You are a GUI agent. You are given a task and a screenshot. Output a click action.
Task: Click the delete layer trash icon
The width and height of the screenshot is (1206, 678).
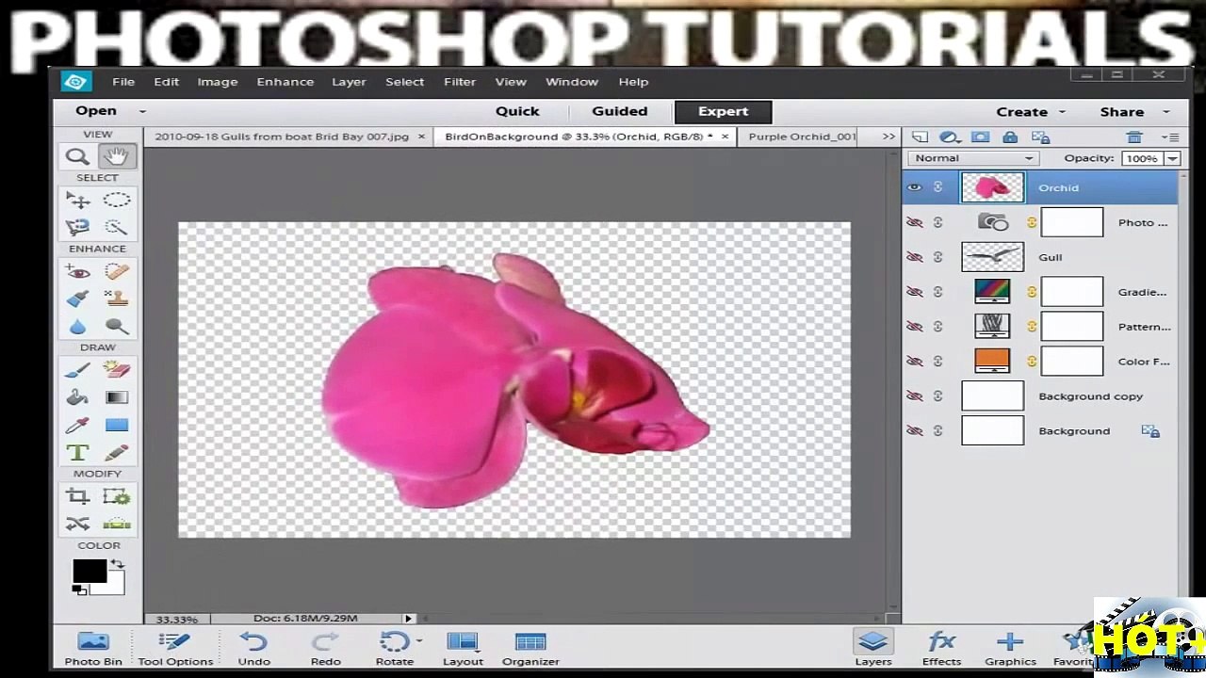pos(1134,137)
